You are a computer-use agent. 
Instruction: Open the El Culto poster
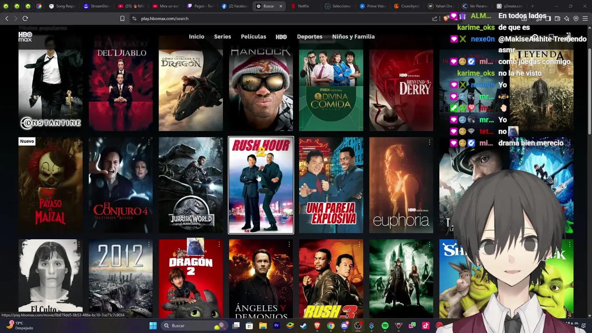(x=51, y=278)
